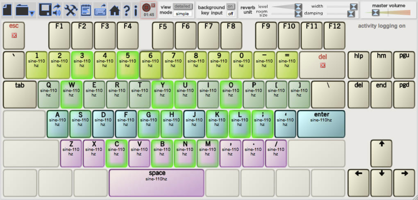Click the down arrow key
Viewport: 418px width, 200px height.
382,183
